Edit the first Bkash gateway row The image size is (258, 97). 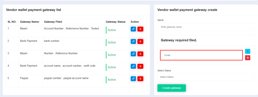(133, 29)
